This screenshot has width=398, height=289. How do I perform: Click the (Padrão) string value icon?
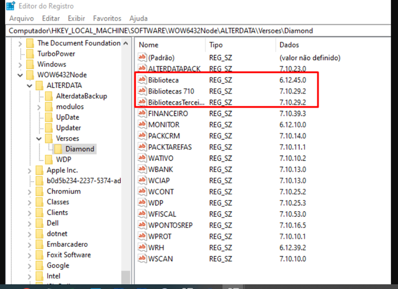[x=142, y=57]
